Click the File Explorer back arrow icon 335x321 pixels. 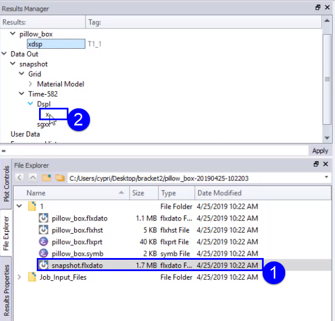click(20, 178)
